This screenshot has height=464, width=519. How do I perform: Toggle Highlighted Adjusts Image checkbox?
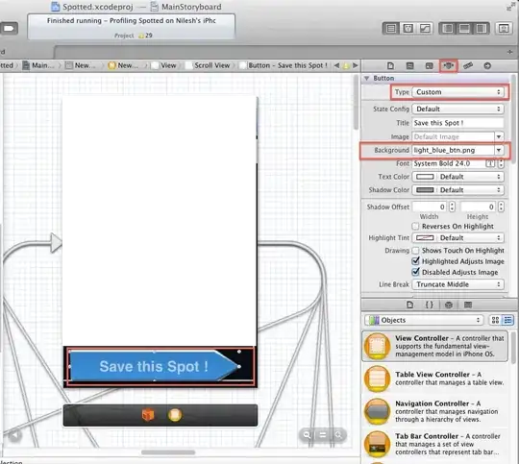click(415, 261)
